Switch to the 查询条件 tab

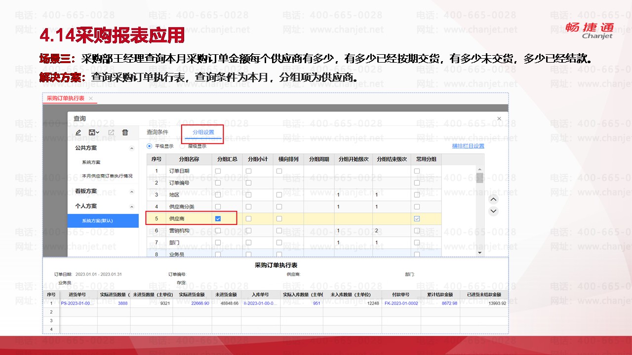coord(158,132)
